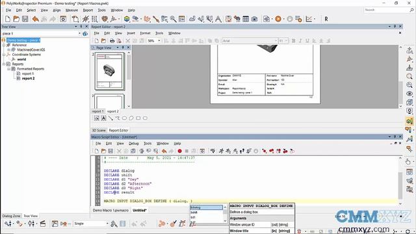Screen dimensions: 416x234
Task: Click New page icon in Report Editor toolbar
Action: [97, 41]
